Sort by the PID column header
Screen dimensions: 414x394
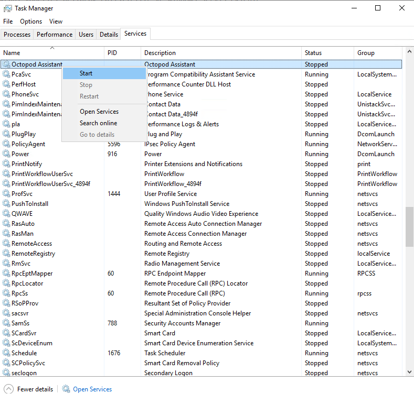pos(122,53)
